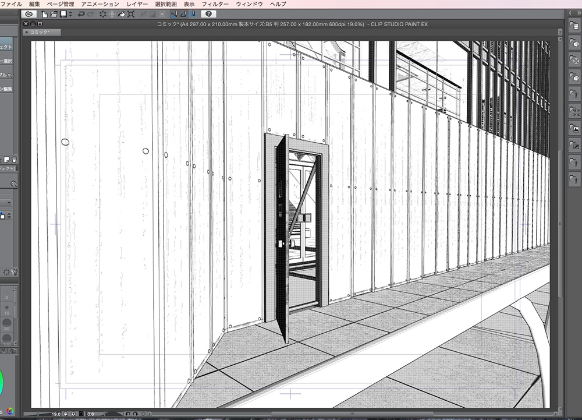Open CLIP STUDIO support help icon
The image size is (582, 420).
pos(208,14)
